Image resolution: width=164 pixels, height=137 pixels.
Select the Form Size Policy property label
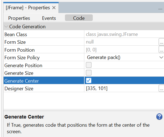coord(22,58)
